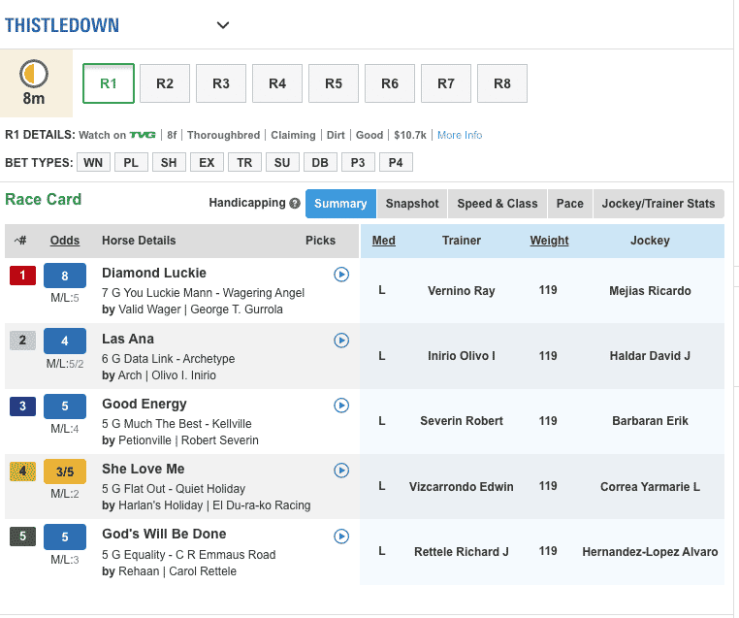Toggle the WN bet type
The height and width of the screenshot is (618, 739).
pyautogui.click(x=93, y=162)
